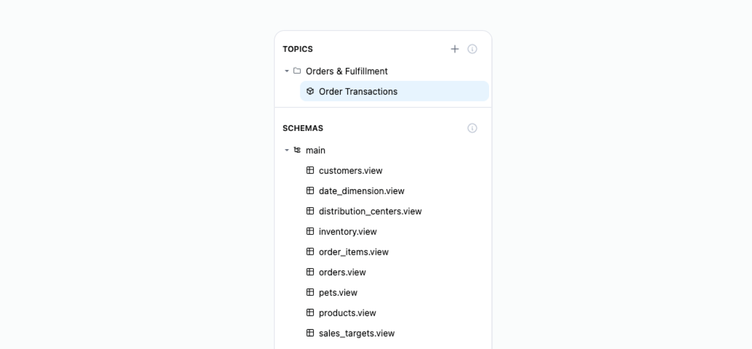752x349 pixels.
Task: Open products.view in the schema list
Action: point(347,313)
